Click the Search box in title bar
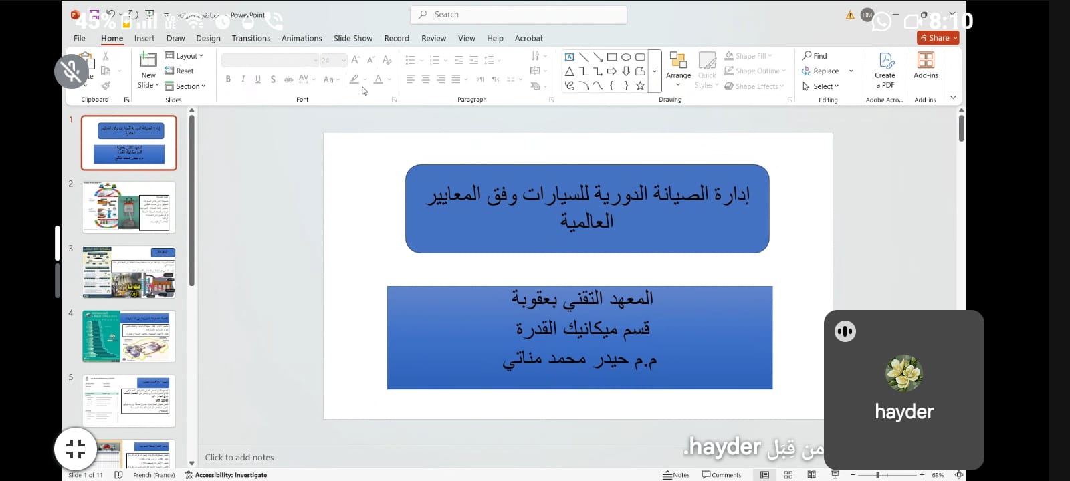Screen dimensions: 1070x481 (x=518, y=15)
